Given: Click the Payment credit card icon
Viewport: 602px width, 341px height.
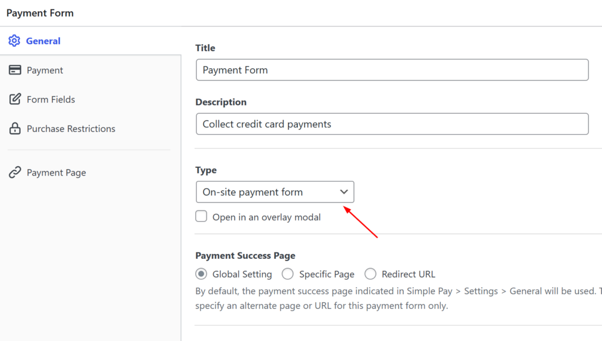Looking at the screenshot, I should pyautogui.click(x=15, y=70).
